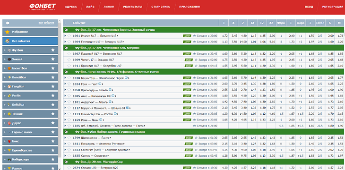Expand event row 1823 Санта Фе — Спортинг Кристал
This screenshot has width=345, height=170.
point(65,150)
